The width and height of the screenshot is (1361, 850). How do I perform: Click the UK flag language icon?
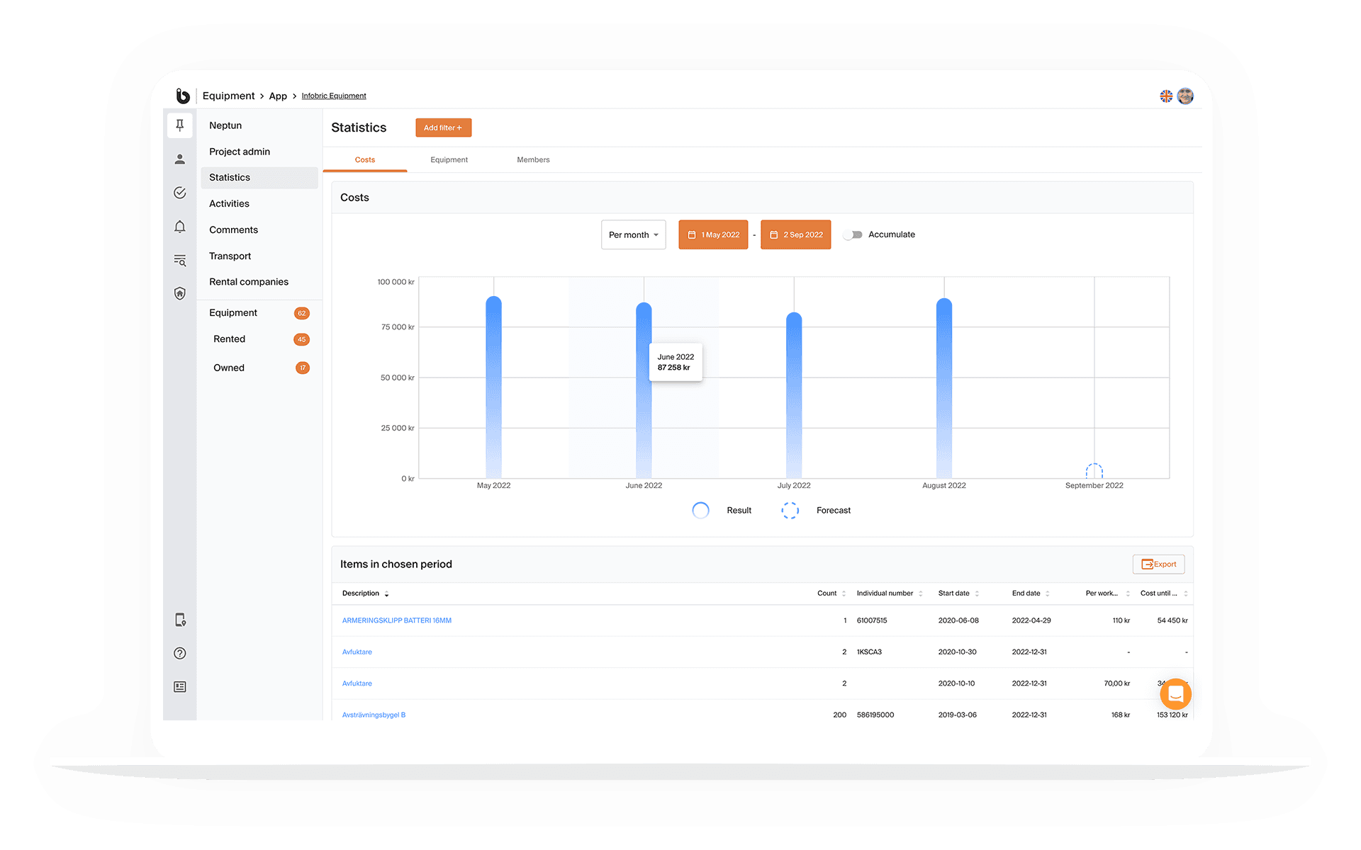1165,96
